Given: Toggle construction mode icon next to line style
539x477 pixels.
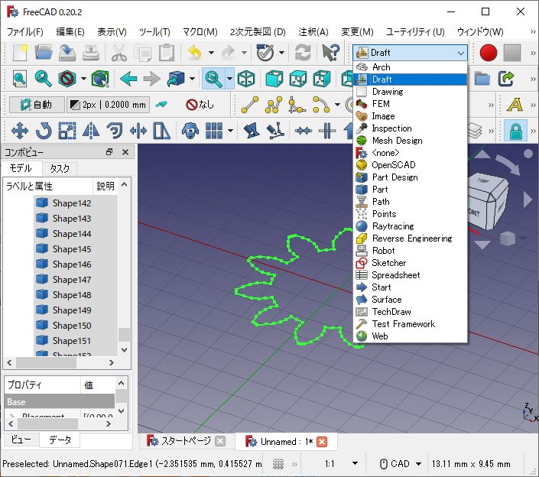Looking at the screenshot, I should point(161,104).
